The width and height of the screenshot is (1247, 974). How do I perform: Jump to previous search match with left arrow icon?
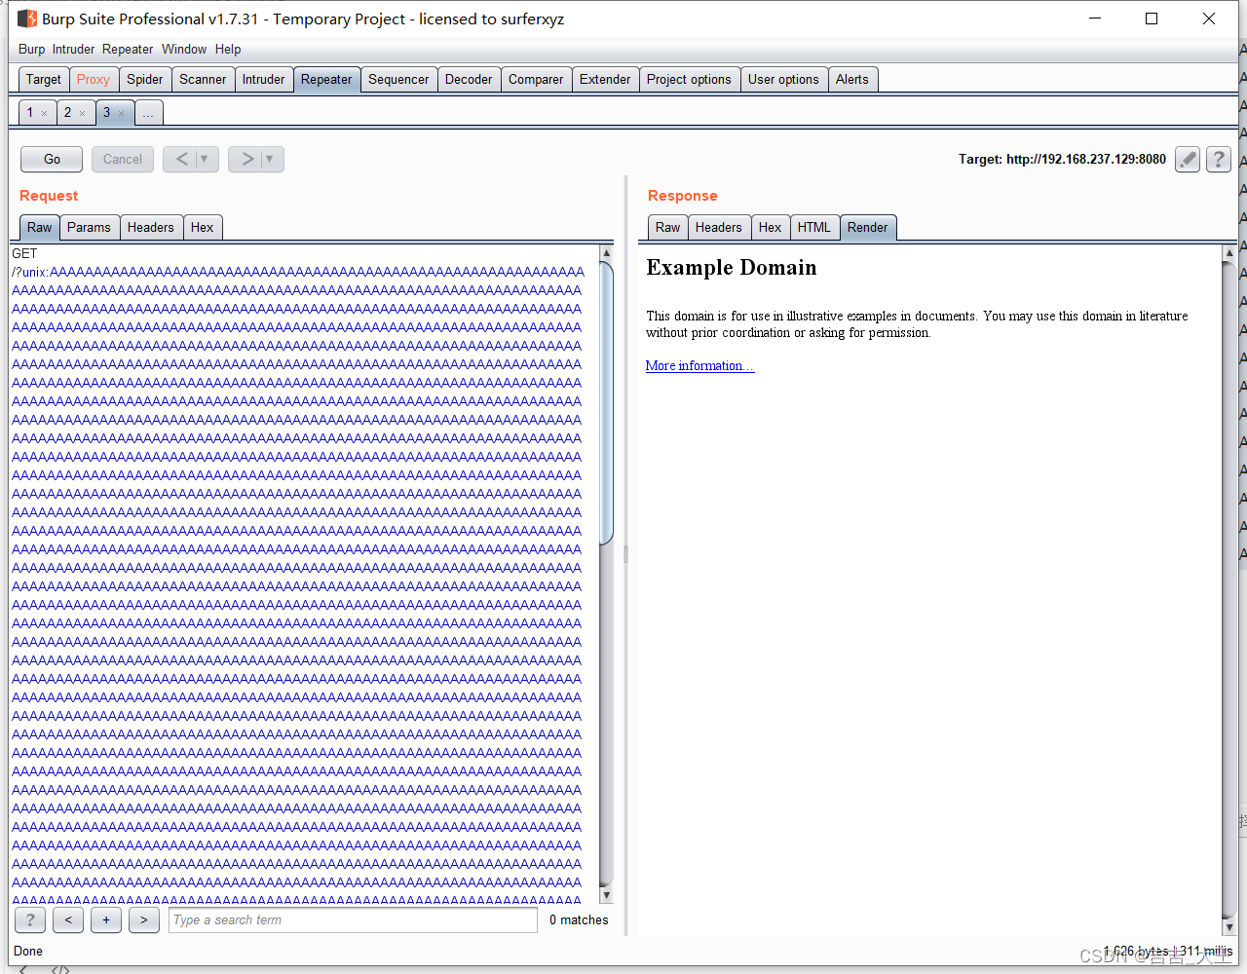67,919
